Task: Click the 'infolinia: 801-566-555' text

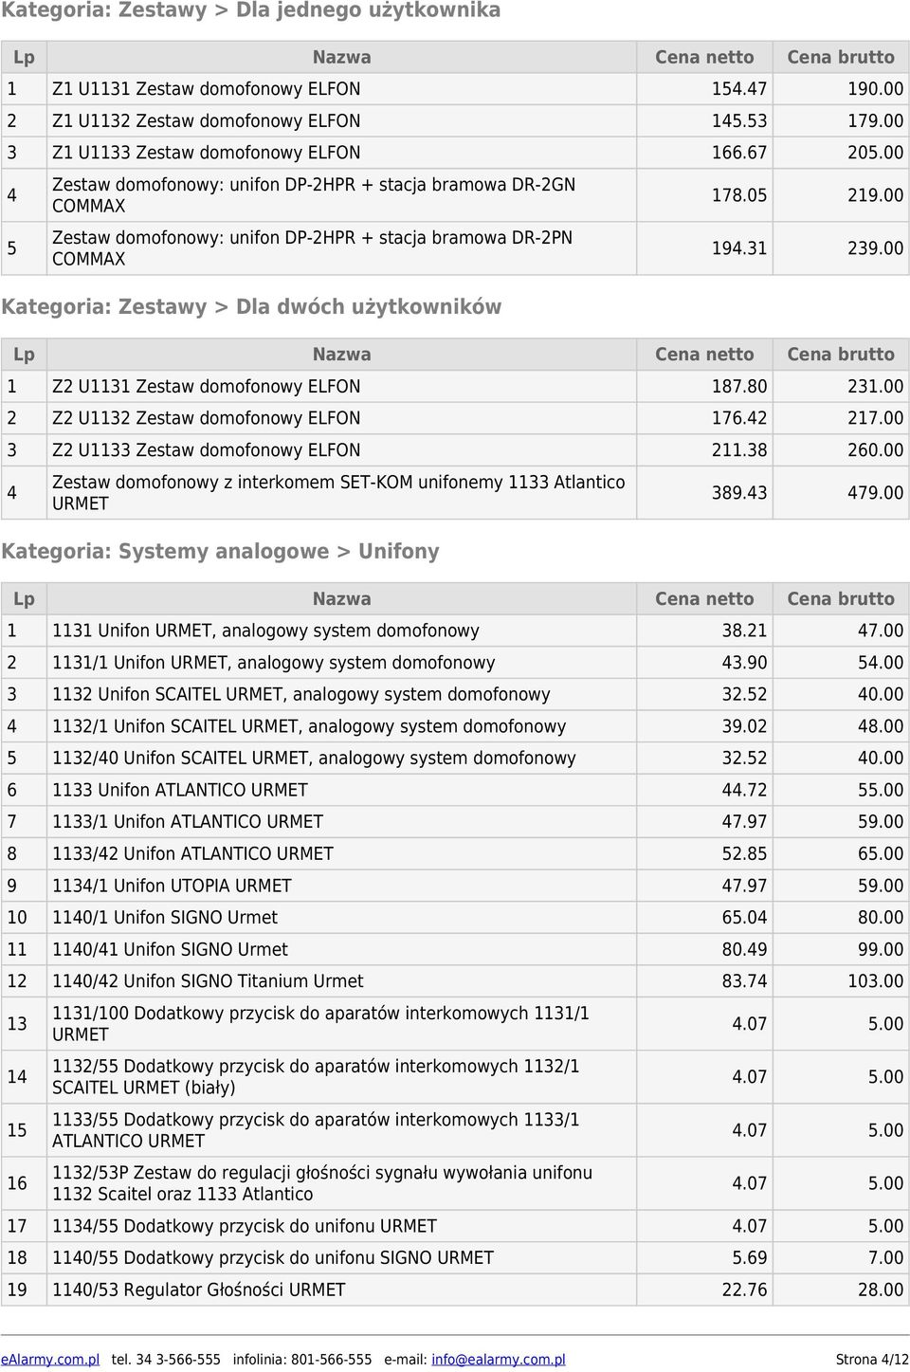Action: (x=302, y=1359)
